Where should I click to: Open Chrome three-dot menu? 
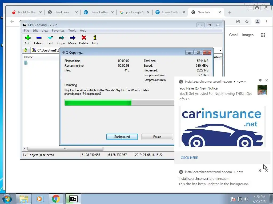[x=266, y=22]
